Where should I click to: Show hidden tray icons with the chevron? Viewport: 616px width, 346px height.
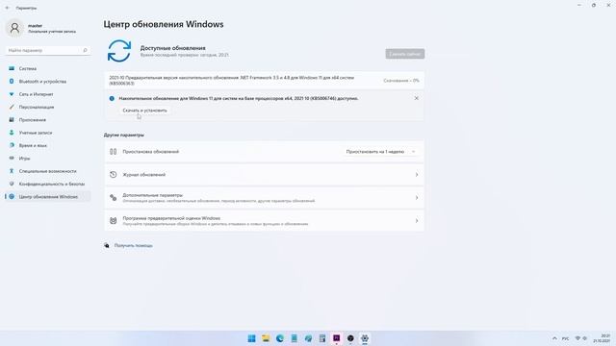click(x=554, y=338)
